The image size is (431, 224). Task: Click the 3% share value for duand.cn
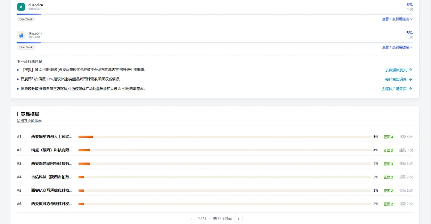pos(409,5)
